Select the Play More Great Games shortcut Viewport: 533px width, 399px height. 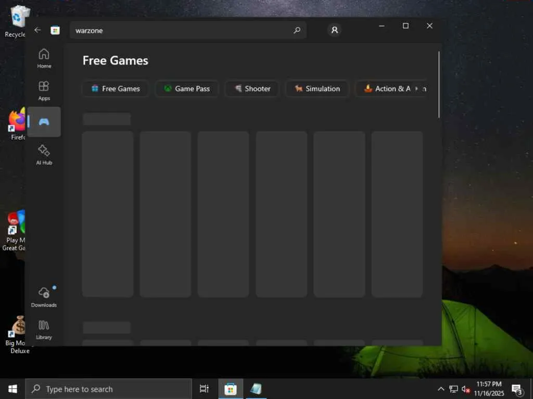point(14,231)
